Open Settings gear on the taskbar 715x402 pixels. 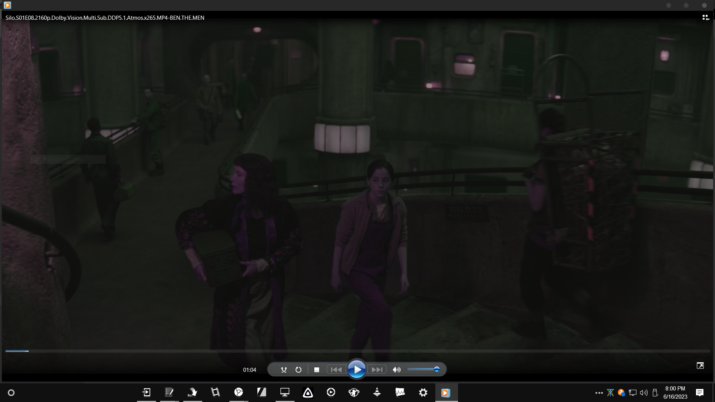423,392
